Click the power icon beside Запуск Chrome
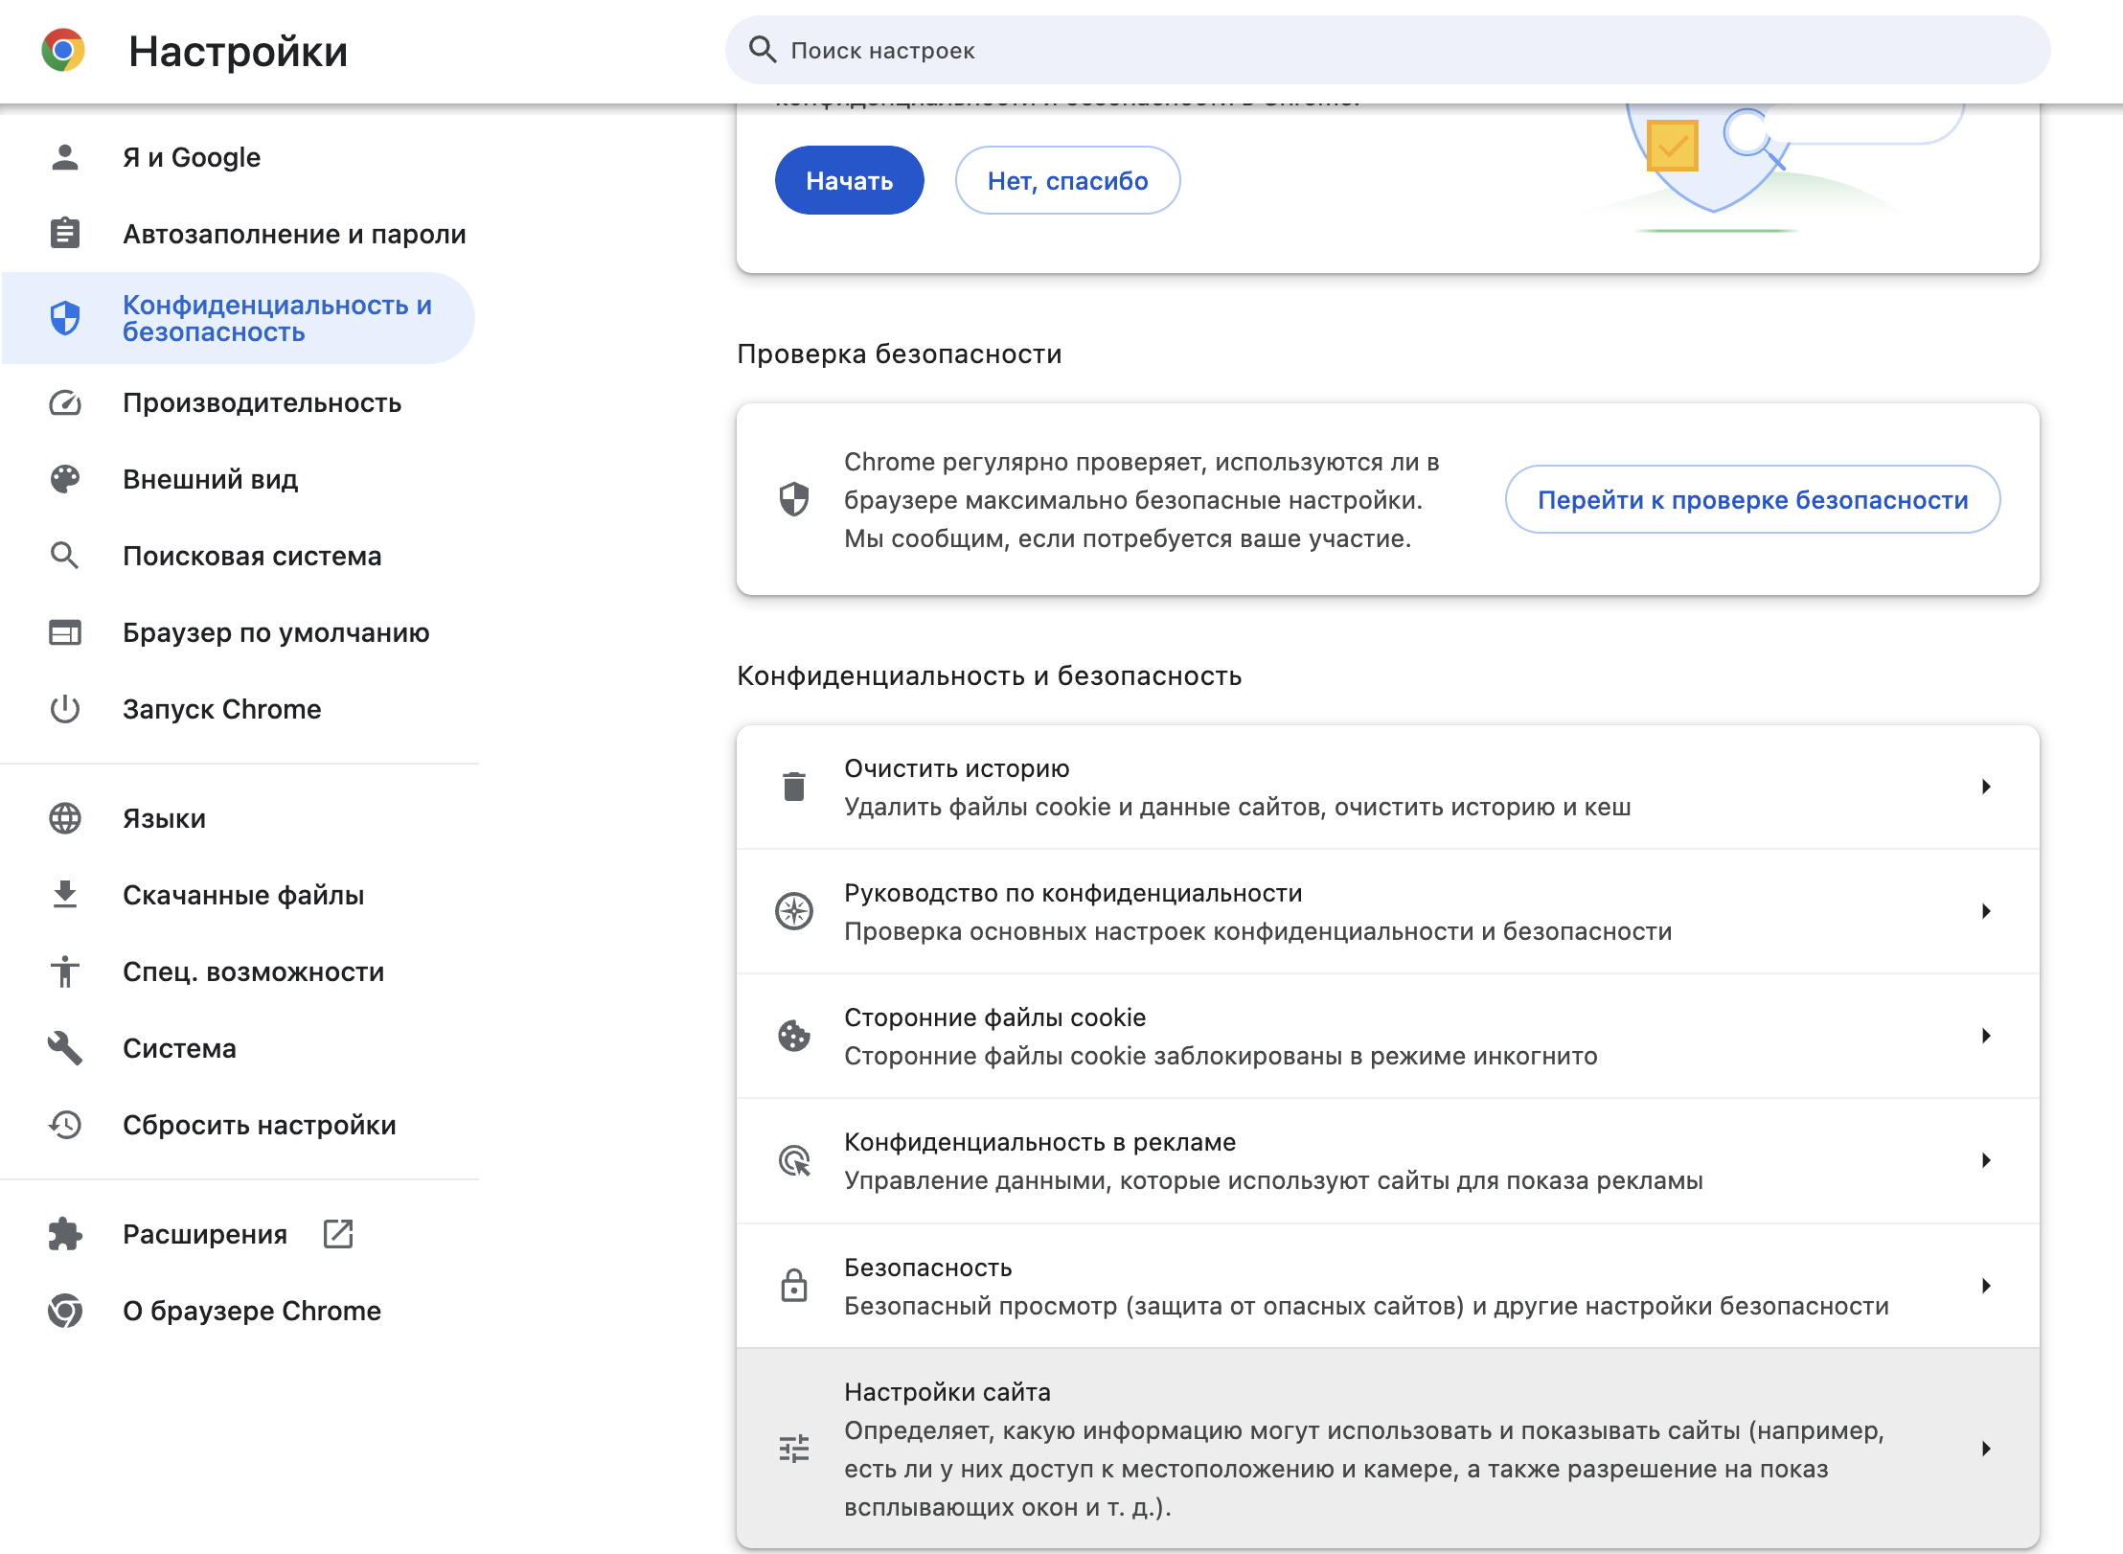Viewport: 2123px width, 1554px height. click(x=64, y=709)
